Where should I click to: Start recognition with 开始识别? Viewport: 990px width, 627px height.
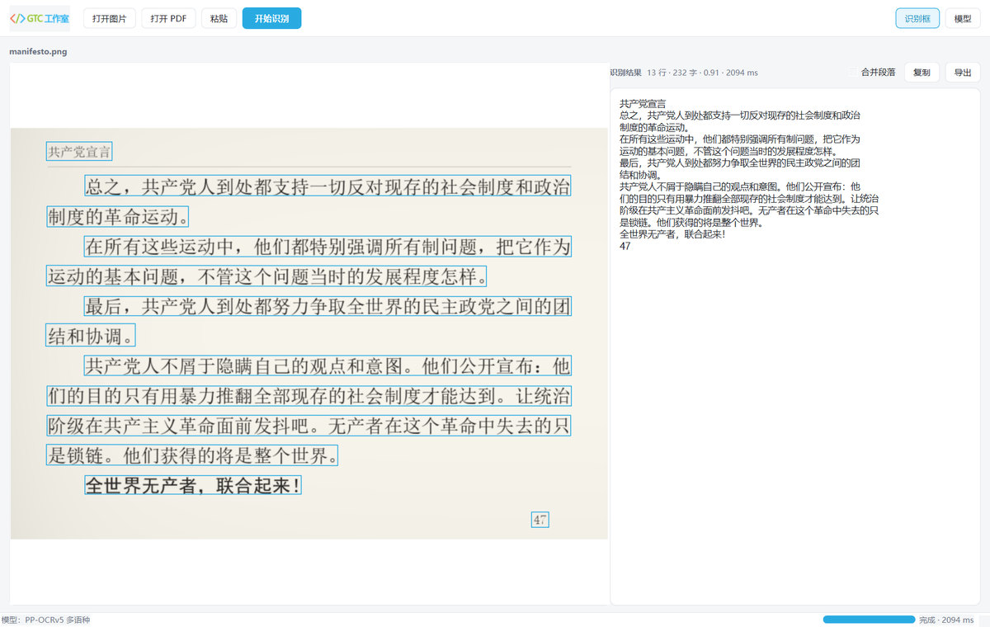(271, 18)
